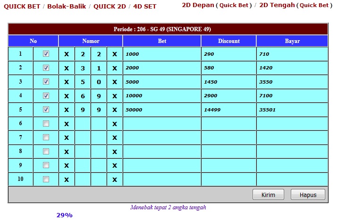
Task: Clear the form with Hapus button
Action: (x=308, y=195)
